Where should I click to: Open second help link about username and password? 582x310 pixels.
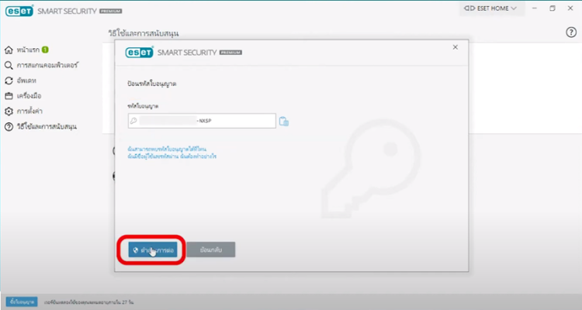pyautogui.click(x=171, y=157)
